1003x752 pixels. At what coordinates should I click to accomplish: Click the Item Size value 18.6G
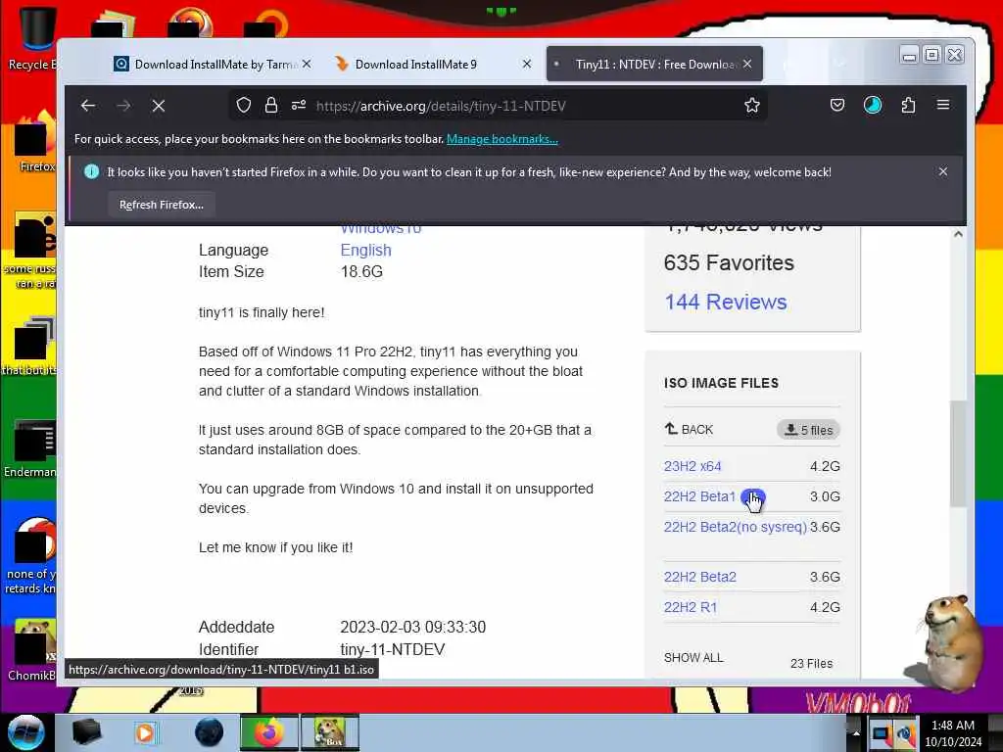pos(361,272)
